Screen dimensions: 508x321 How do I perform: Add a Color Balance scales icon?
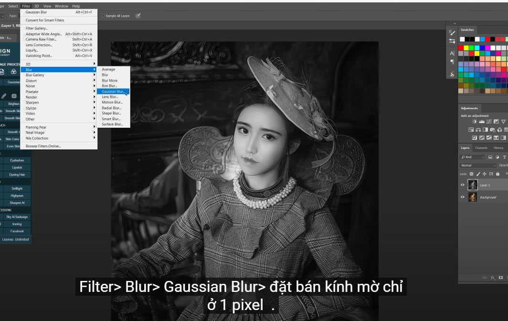(478, 130)
